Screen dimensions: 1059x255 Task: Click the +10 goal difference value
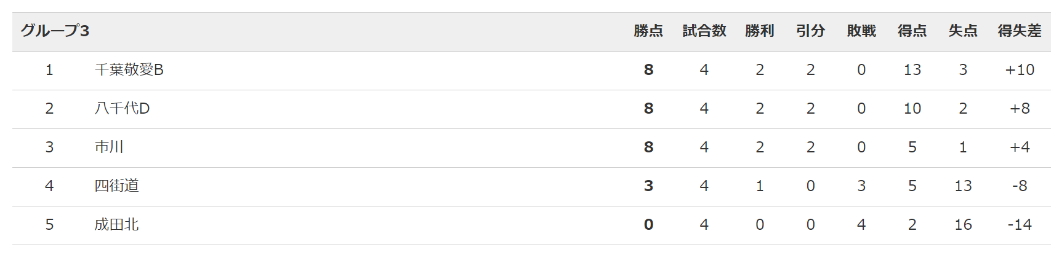pyautogui.click(x=1020, y=70)
